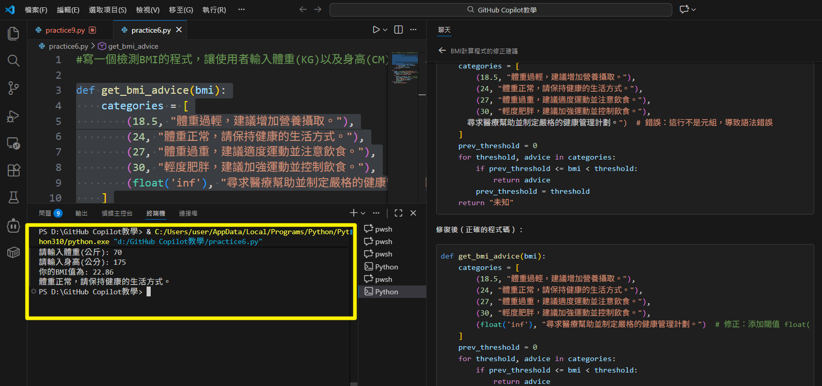
Task: Click the Run Python File play button
Action: (376, 30)
